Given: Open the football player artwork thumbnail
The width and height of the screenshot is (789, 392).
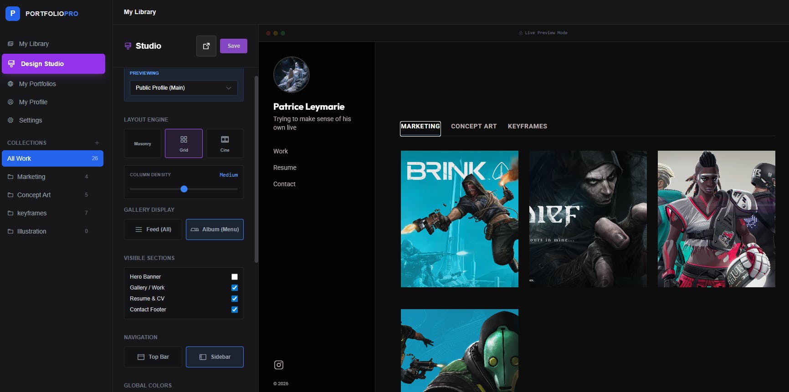Looking at the screenshot, I should click(x=717, y=219).
